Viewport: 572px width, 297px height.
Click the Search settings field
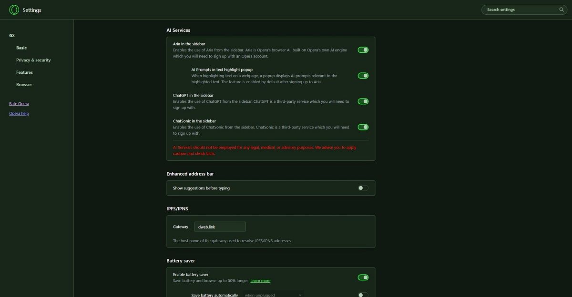[520, 10]
